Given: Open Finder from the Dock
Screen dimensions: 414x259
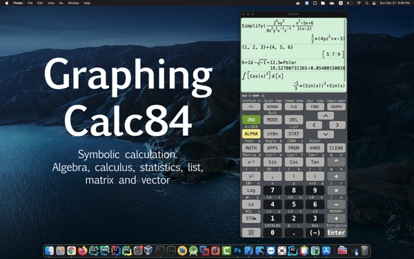Looking at the screenshot, I should (50, 251).
